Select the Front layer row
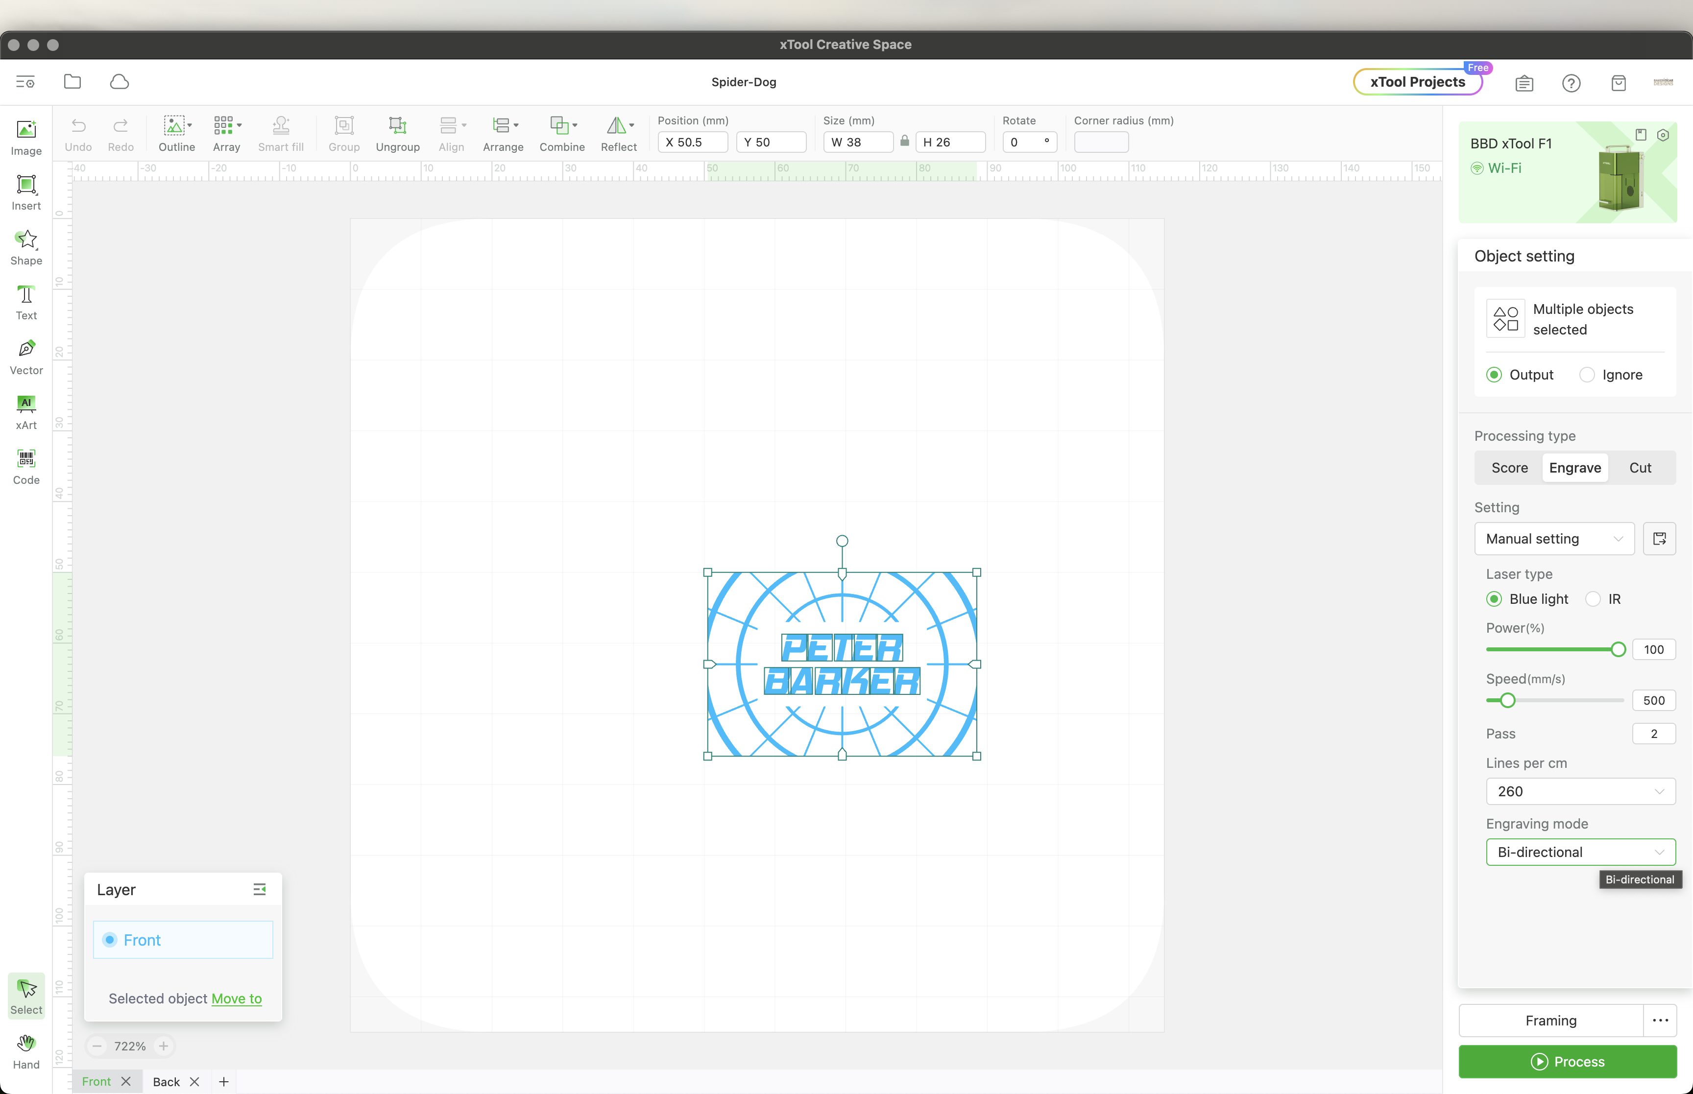The image size is (1693, 1094). [183, 940]
